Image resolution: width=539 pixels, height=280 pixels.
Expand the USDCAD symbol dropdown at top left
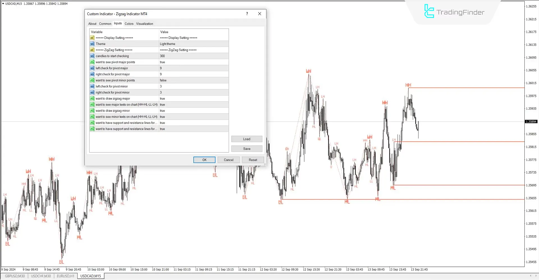3,4
